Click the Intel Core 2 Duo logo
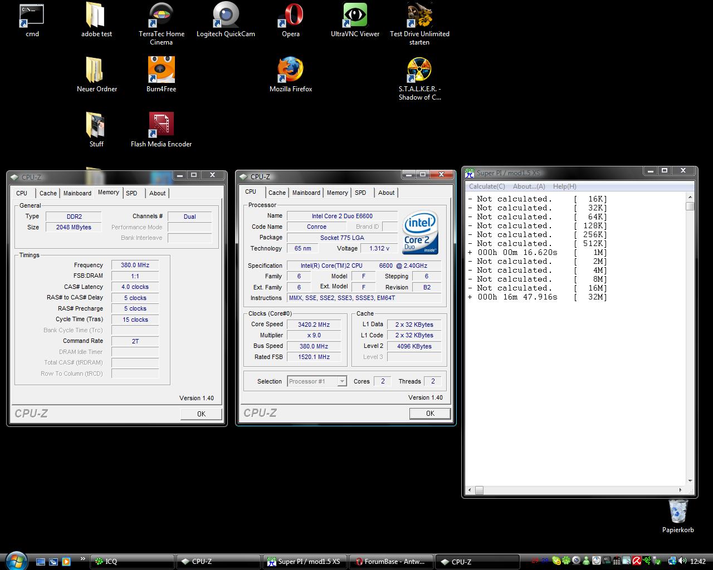The height and width of the screenshot is (570, 713). (421, 232)
